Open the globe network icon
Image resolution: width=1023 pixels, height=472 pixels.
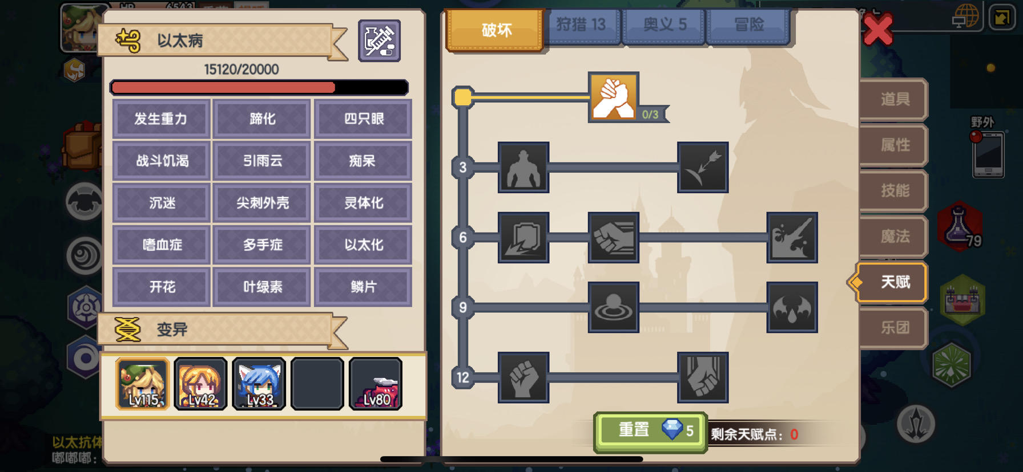point(966,17)
